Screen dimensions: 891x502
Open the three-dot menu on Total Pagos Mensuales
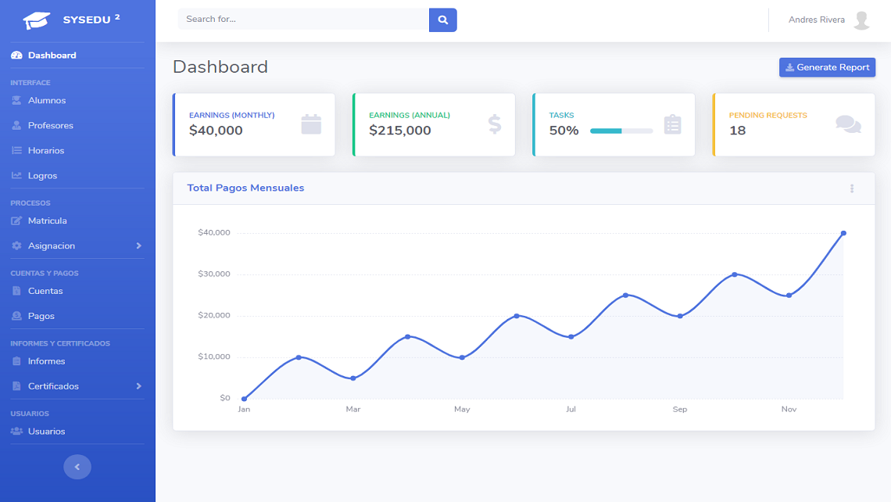[852, 188]
